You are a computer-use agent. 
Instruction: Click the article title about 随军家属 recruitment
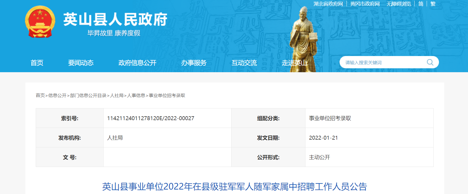(x=235, y=186)
